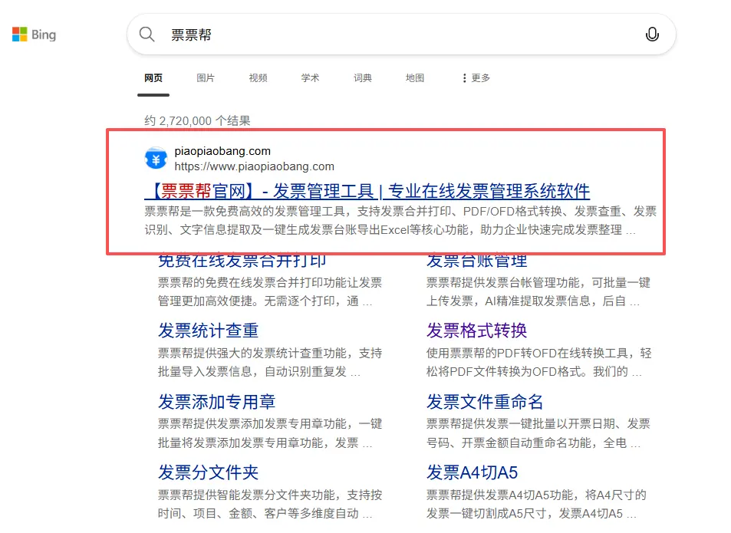Click the magnifying glass search icon
The image size is (731, 533).
tap(147, 35)
